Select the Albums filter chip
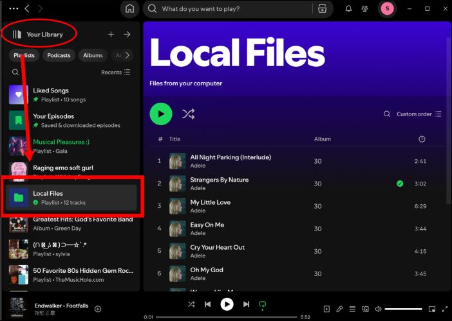452x321 pixels. tap(93, 55)
